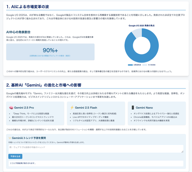Click the dark blue AI関連発表 legend swatch

pos(130,65)
